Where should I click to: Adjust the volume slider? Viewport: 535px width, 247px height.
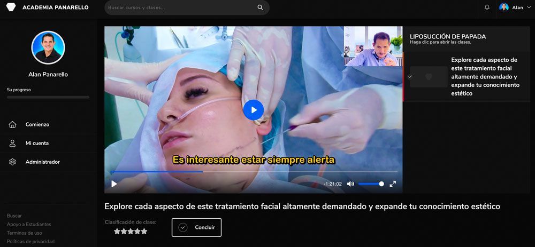[371, 184]
